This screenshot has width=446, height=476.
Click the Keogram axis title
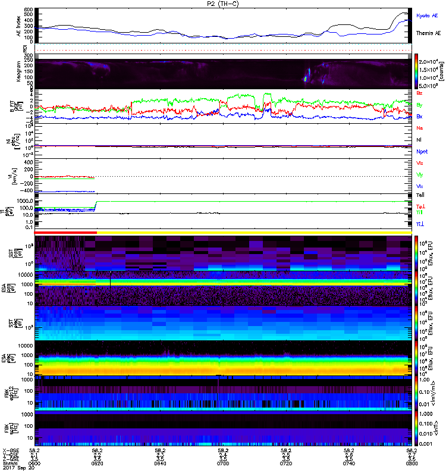19,71
